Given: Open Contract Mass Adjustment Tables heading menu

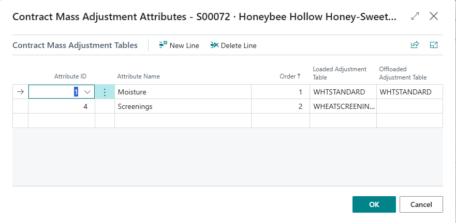Looking at the screenshot, I should 75,45.
